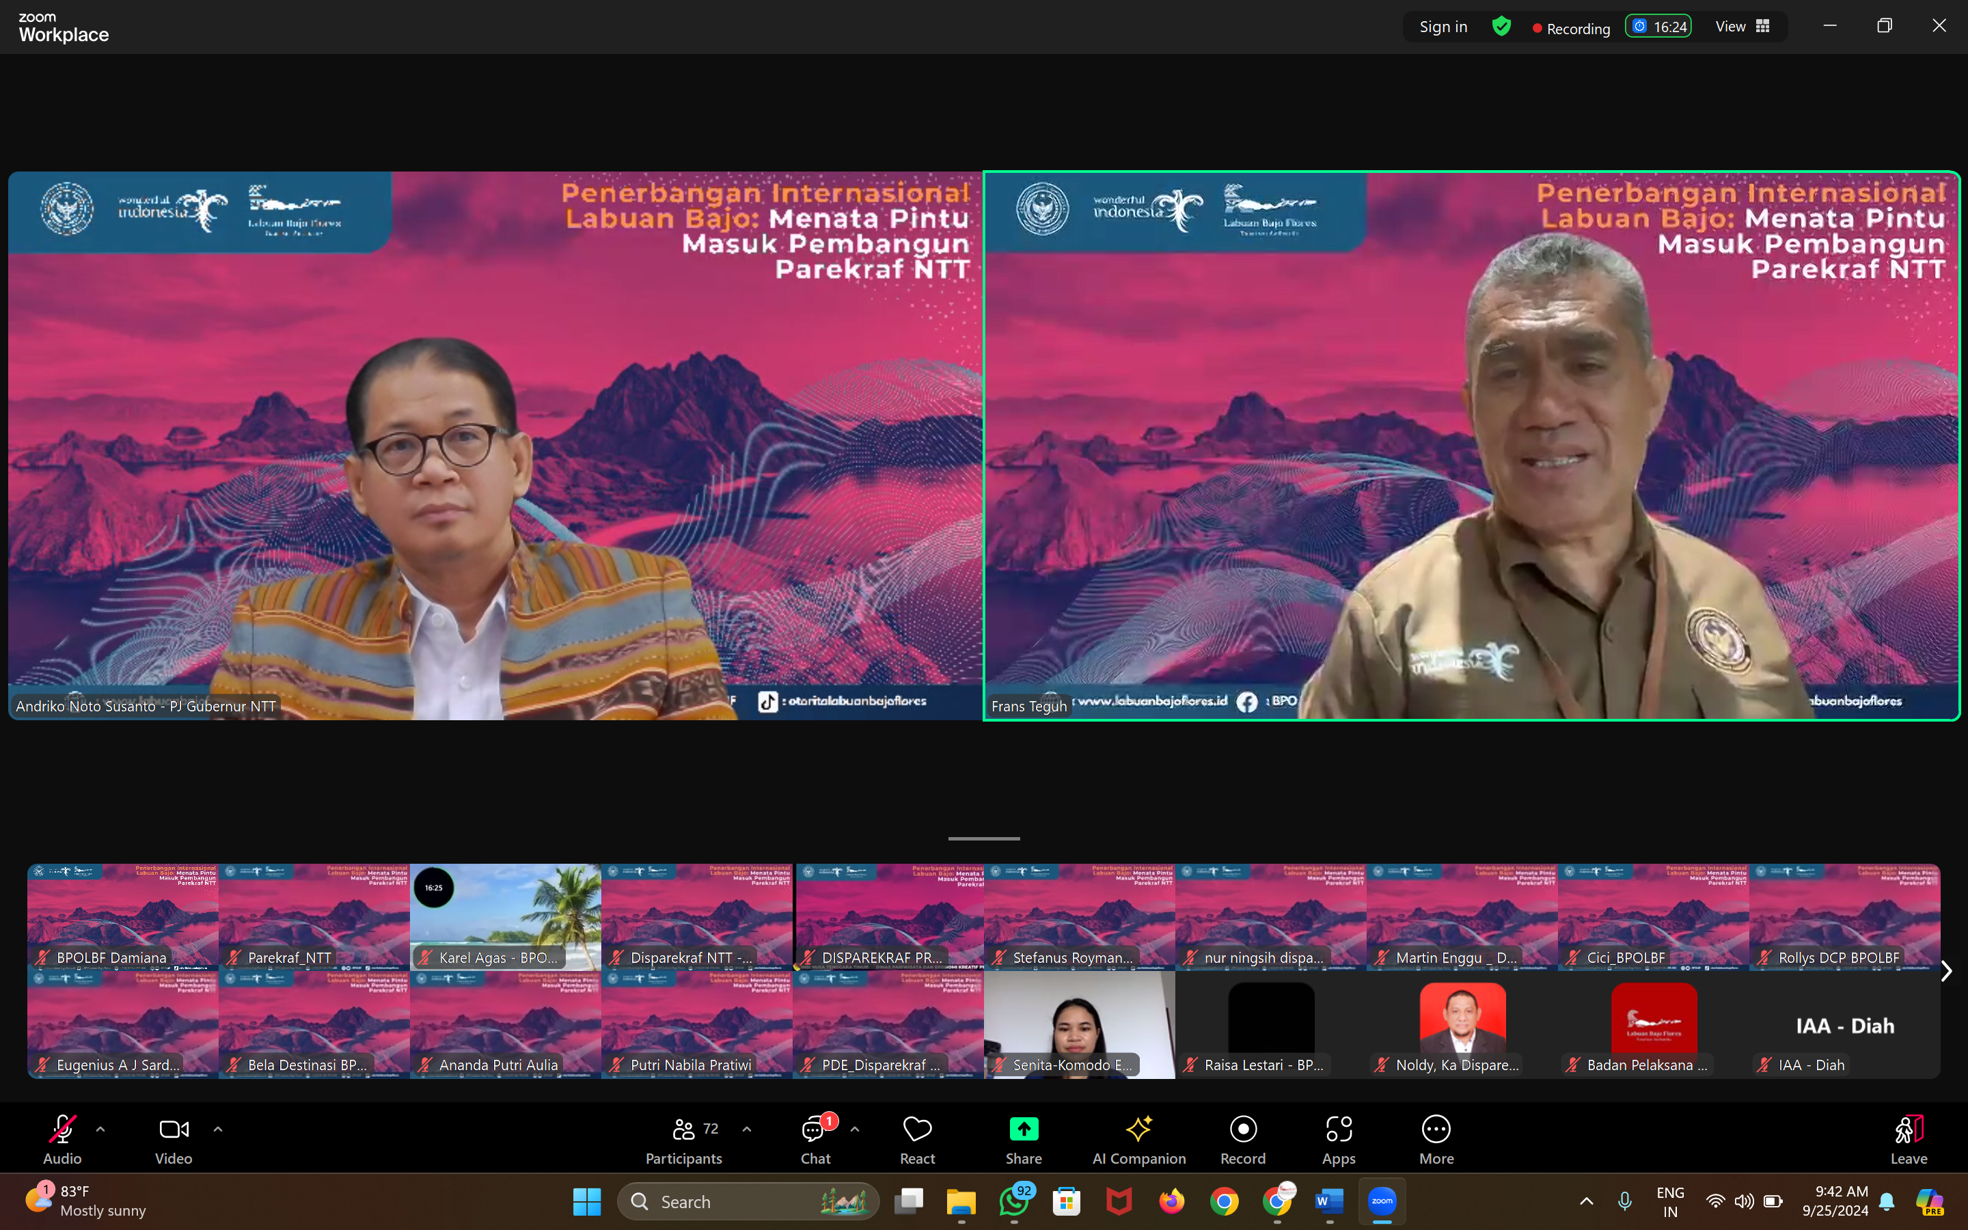Open the Participants list showing 72
The width and height of the screenshot is (1968, 1230).
click(684, 1140)
